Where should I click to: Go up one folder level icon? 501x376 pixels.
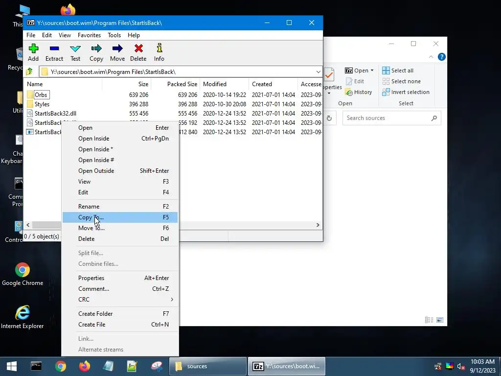(29, 71)
